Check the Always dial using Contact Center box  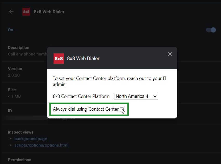click(x=122, y=109)
